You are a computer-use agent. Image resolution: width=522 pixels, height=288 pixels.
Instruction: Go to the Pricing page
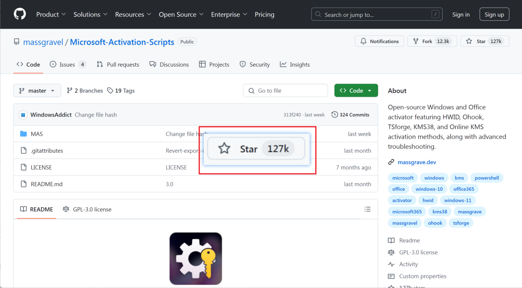coord(264,14)
